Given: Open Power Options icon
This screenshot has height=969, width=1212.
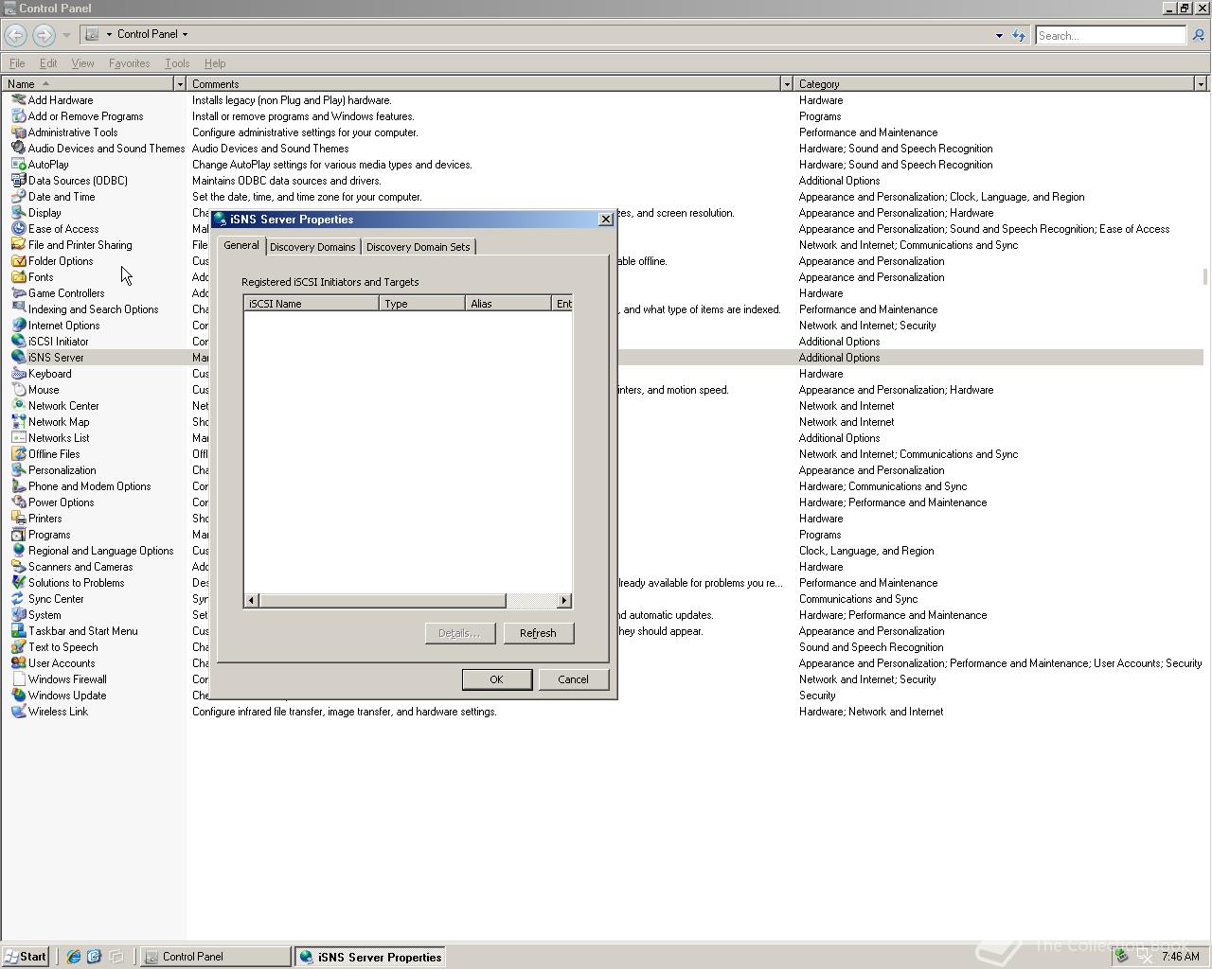Looking at the screenshot, I should [x=18, y=502].
